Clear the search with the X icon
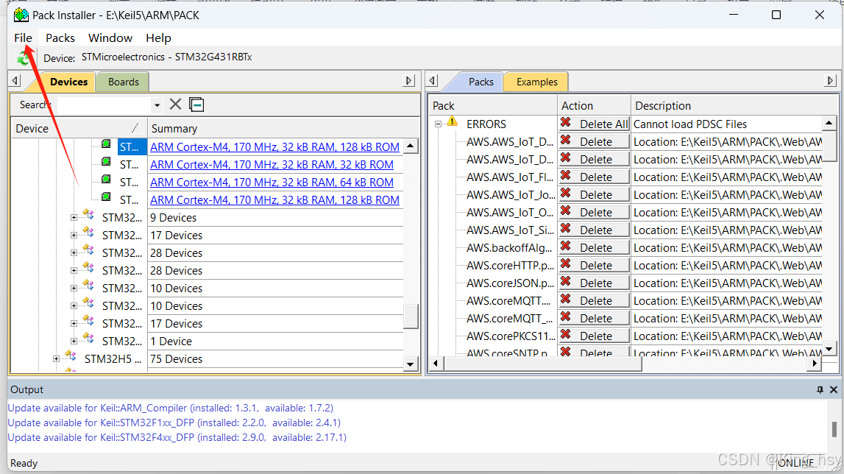Screen dimensions: 844x474 point(175,104)
